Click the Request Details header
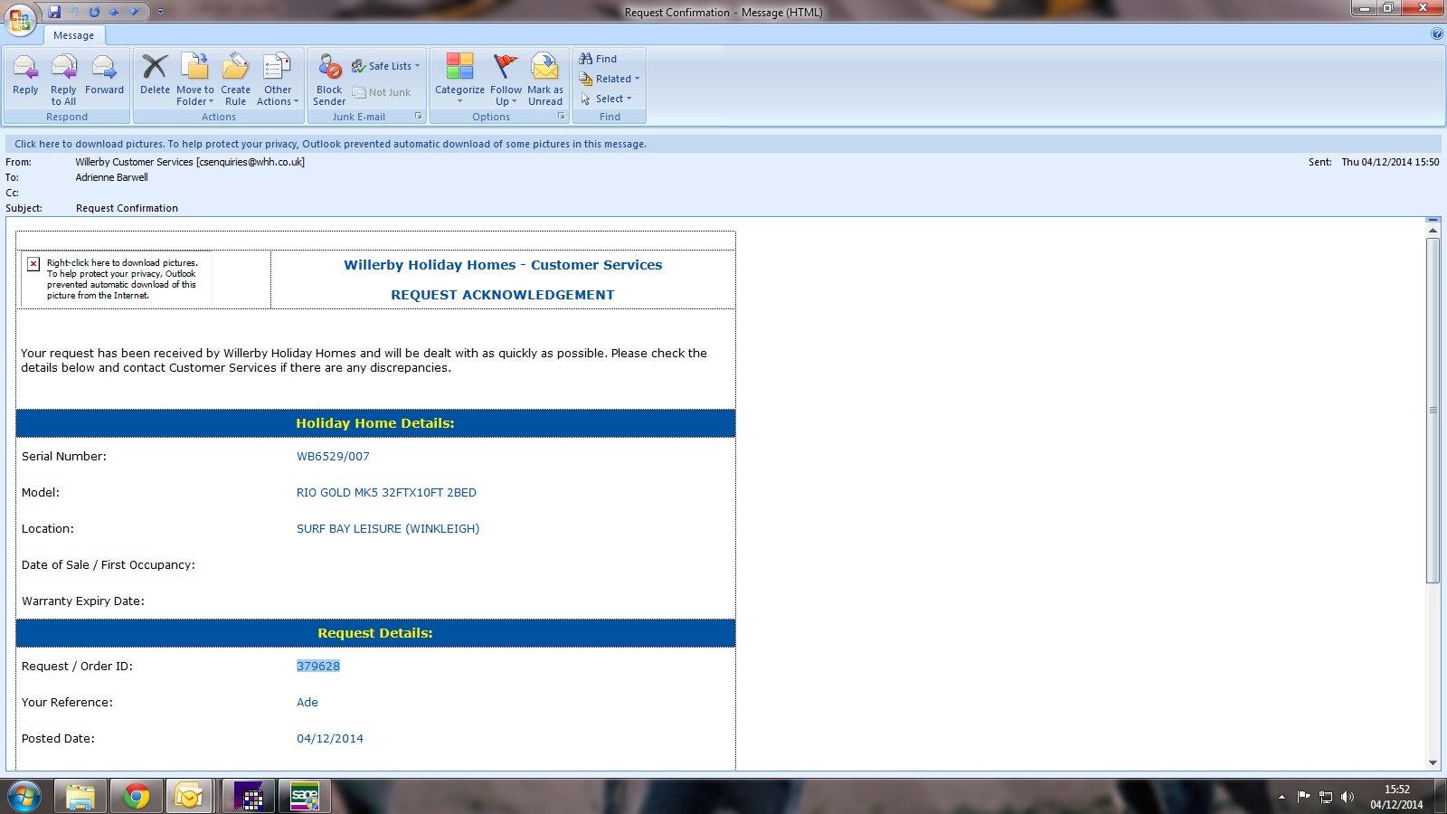The image size is (1447, 814). point(375,633)
